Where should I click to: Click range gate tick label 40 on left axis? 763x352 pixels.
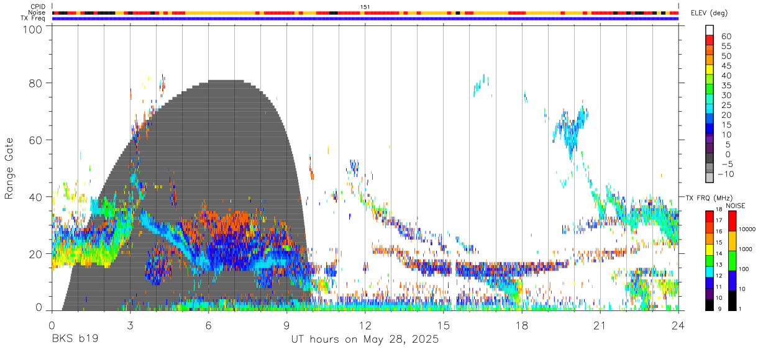pos(36,197)
